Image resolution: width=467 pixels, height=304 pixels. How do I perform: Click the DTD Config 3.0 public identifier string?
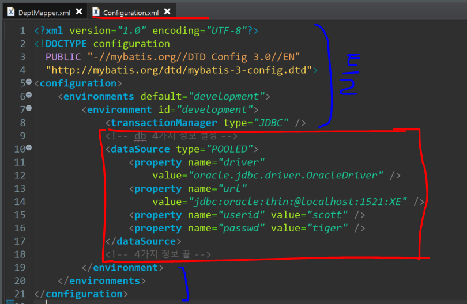pyautogui.click(x=194, y=57)
